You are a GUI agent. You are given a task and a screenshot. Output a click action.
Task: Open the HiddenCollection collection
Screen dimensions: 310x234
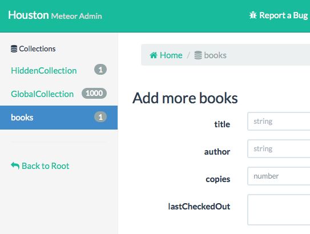(44, 71)
